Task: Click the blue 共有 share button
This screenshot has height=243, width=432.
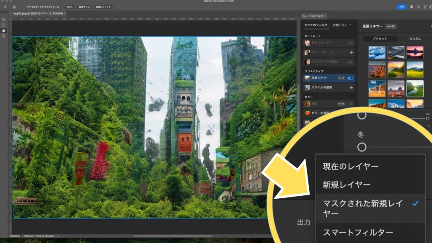Action: coord(402,7)
